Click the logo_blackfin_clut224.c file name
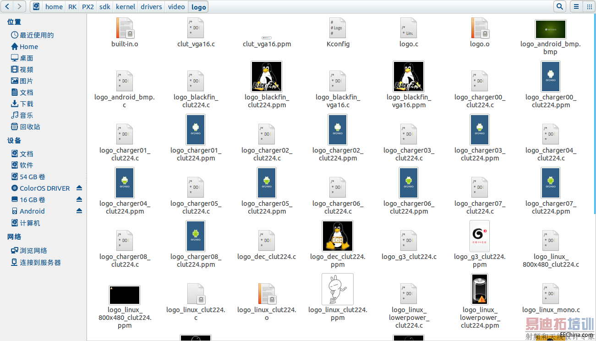The width and height of the screenshot is (596, 341). 196,101
